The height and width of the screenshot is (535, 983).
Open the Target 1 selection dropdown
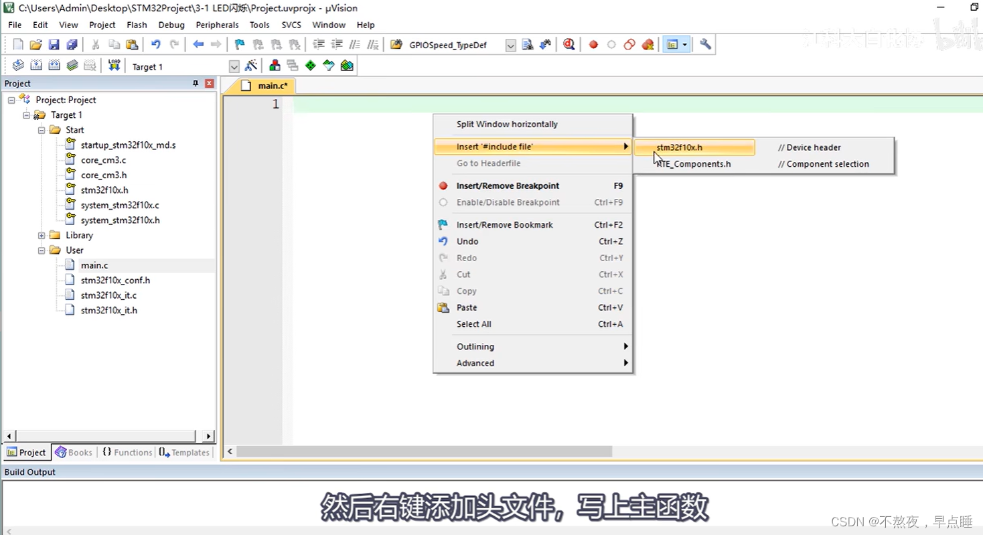pyautogui.click(x=234, y=66)
